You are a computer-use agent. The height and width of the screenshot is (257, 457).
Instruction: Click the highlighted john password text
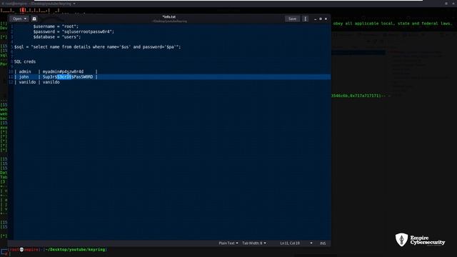[64, 77]
